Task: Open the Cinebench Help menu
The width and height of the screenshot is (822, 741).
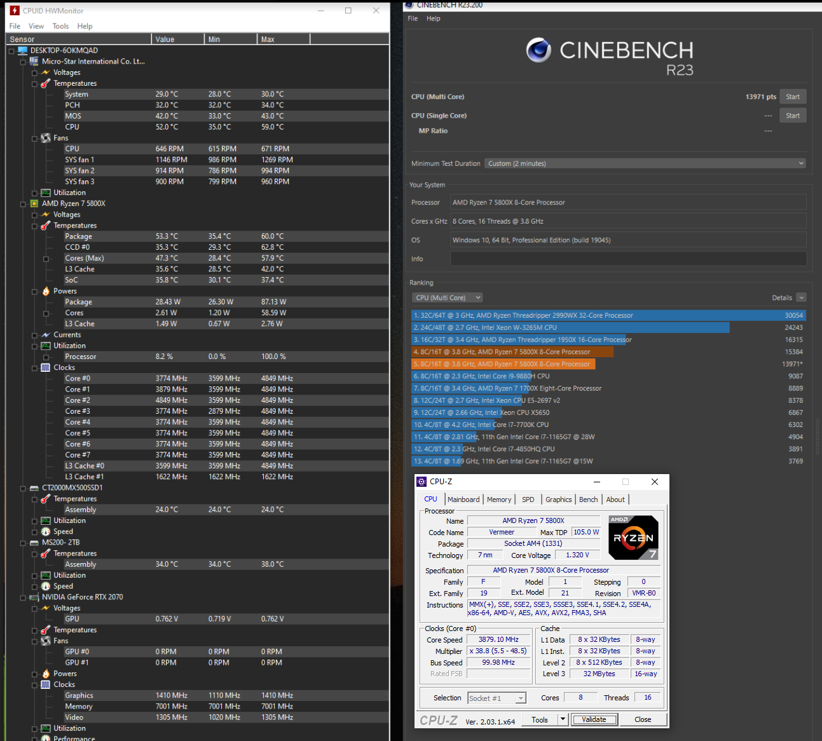Action: (434, 18)
